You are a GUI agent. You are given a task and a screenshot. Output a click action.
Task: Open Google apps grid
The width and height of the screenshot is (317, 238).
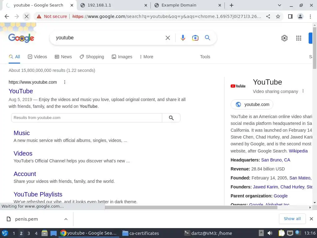pyautogui.click(x=299, y=38)
